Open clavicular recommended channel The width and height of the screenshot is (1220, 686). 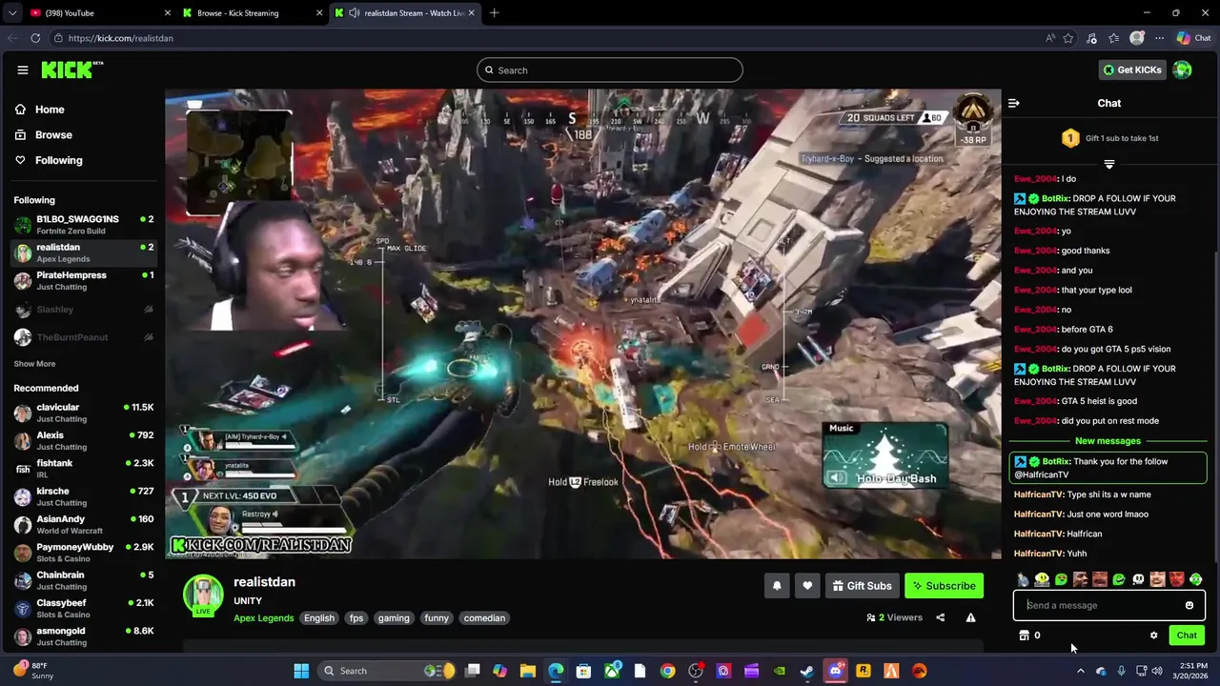pyautogui.click(x=83, y=414)
